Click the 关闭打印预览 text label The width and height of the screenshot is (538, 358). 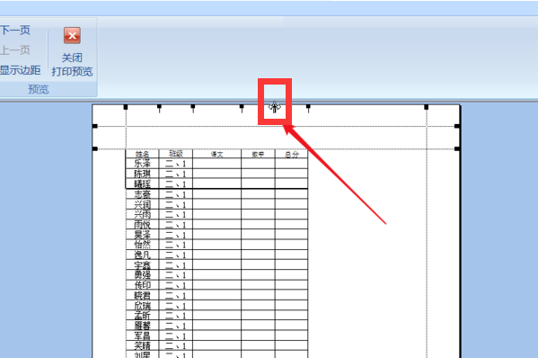(72, 65)
